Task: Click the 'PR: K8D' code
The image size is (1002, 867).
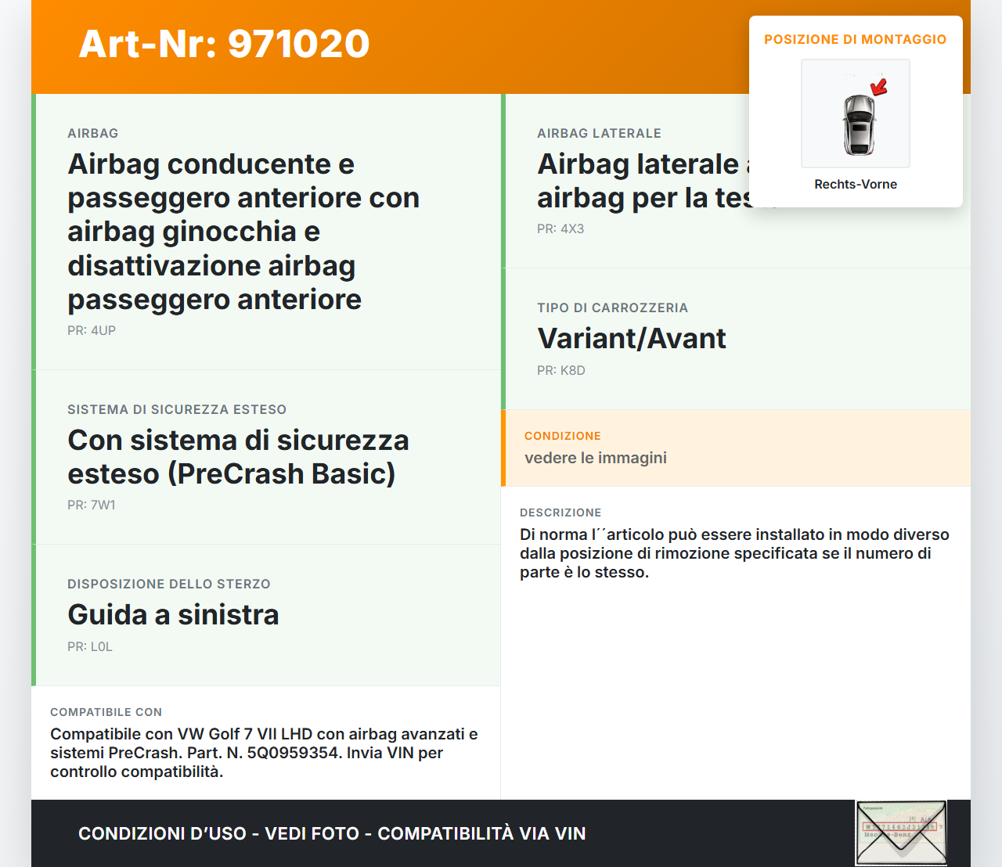Action: pyautogui.click(x=561, y=370)
